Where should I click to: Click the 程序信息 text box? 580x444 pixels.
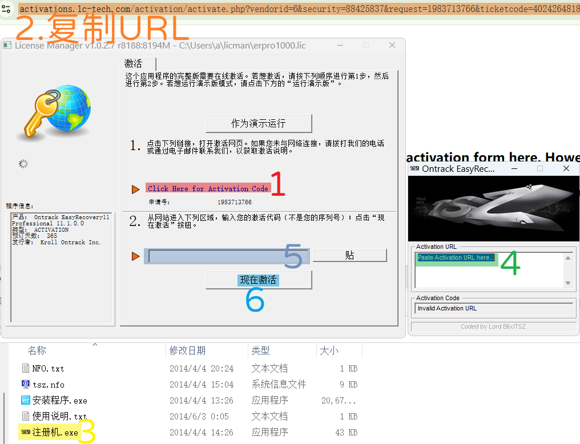(x=61, y=267)
